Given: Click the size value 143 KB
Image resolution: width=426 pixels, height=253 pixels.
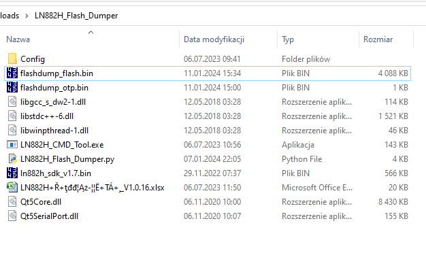Looking at the screenshot, I should pyautogui.click(x=396, y=145).
